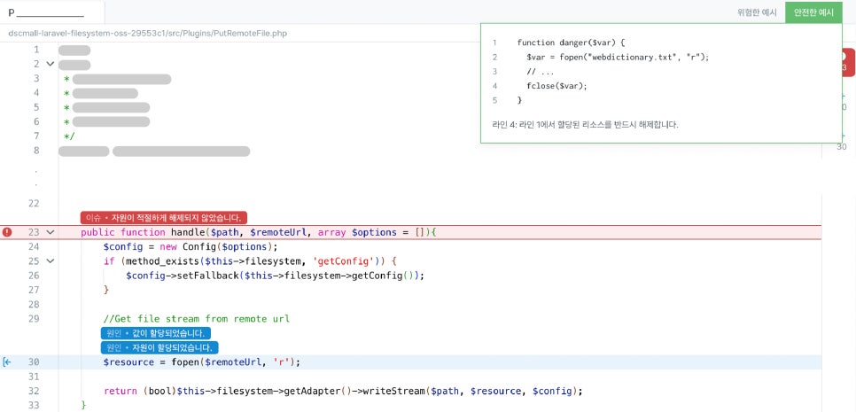This screenshot has height=412, width=856.
Task: Click line number 33 in the gutter
Action: pyautogui.click(x=34, y=405)
